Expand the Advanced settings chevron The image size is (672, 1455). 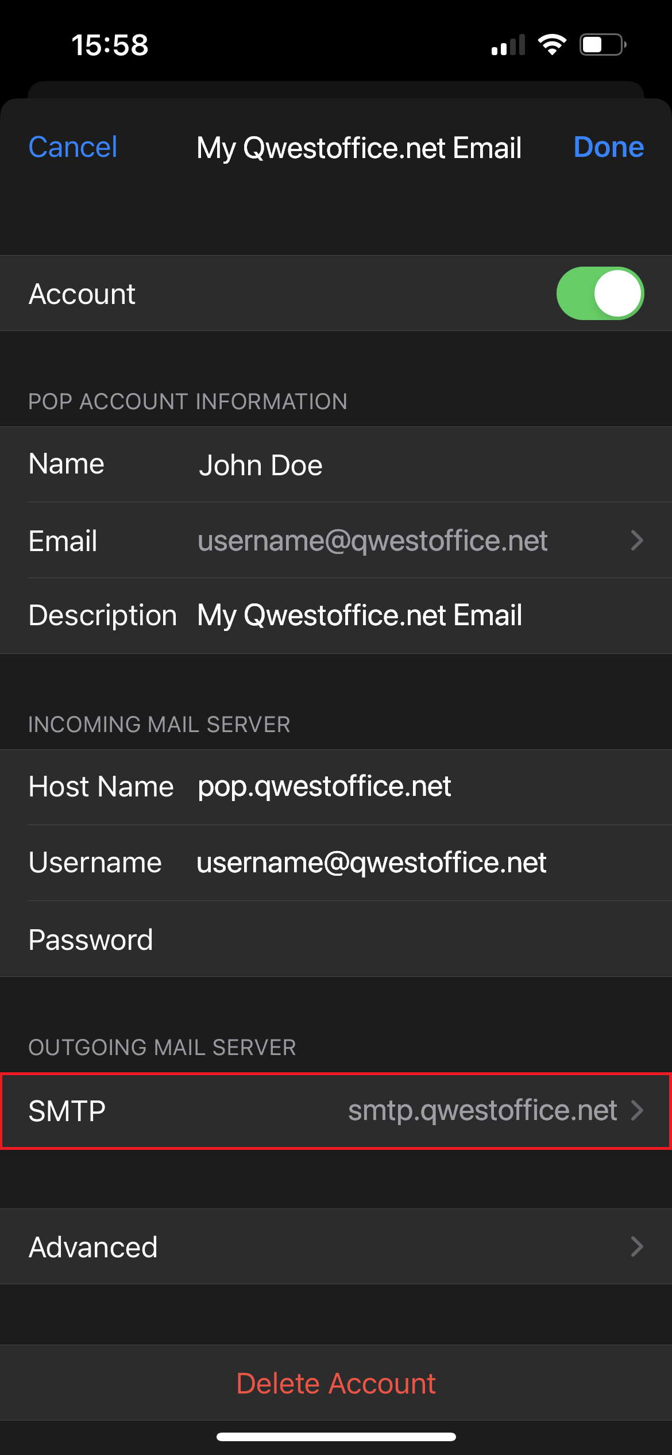click(636, 1246)
